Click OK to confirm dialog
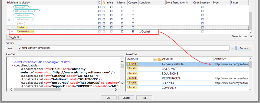This screenshot has height=103, width=260. [108, 98]
